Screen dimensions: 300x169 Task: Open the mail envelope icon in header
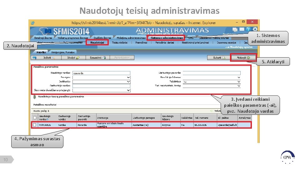242,29
